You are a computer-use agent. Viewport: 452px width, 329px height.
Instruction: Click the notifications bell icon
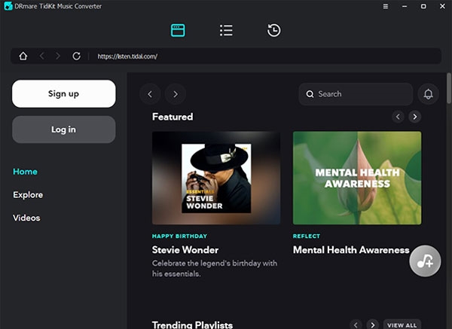click(x=428, y=94)
